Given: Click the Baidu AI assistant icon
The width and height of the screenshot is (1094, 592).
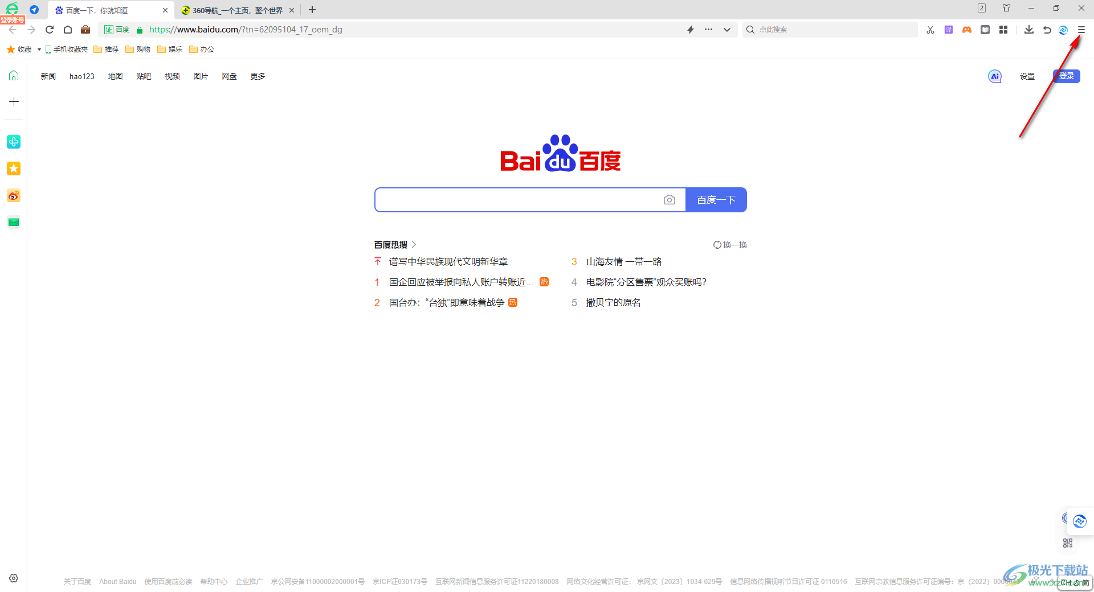Looking at the screenshot, I should (995, 76).
